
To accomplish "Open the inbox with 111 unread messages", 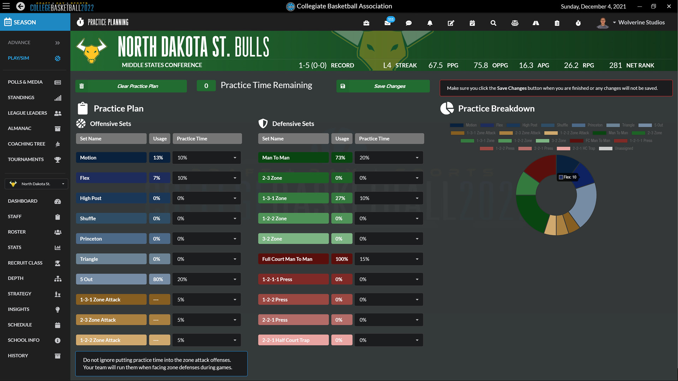I will 387,23.
